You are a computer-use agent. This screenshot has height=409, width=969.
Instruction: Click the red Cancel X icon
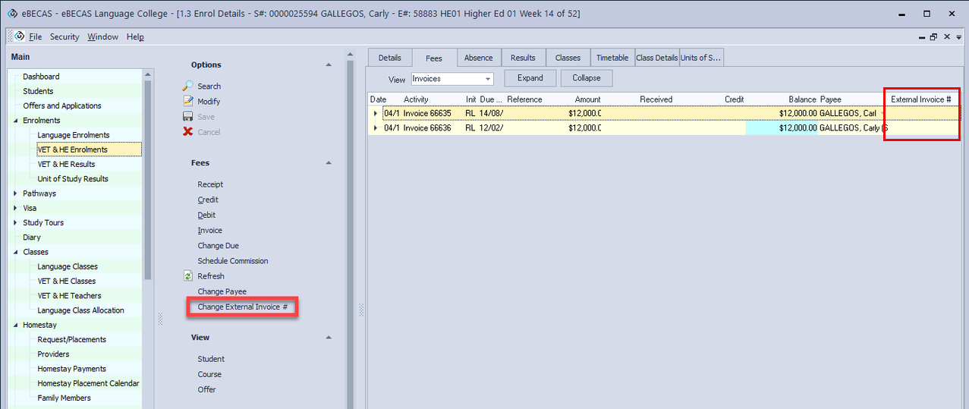(x=188, y=132)
